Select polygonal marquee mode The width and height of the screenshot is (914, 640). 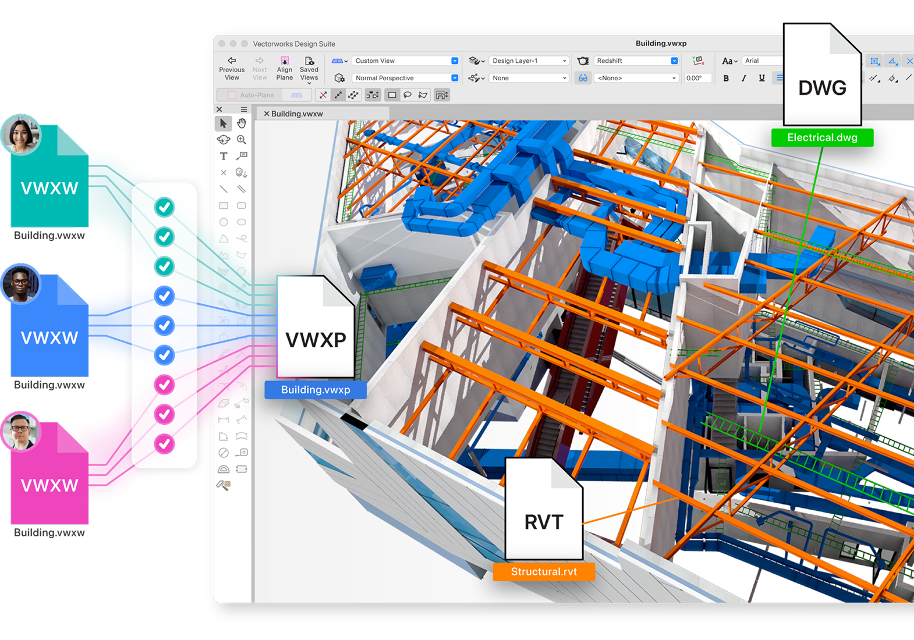click(423, 95)
